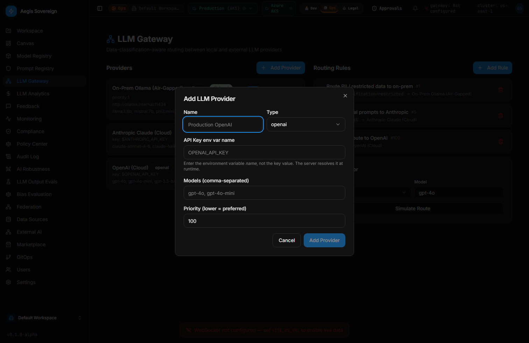Click Cancel in the Add LLM Provider dialog
529x343 pixels.
[287, 240]
